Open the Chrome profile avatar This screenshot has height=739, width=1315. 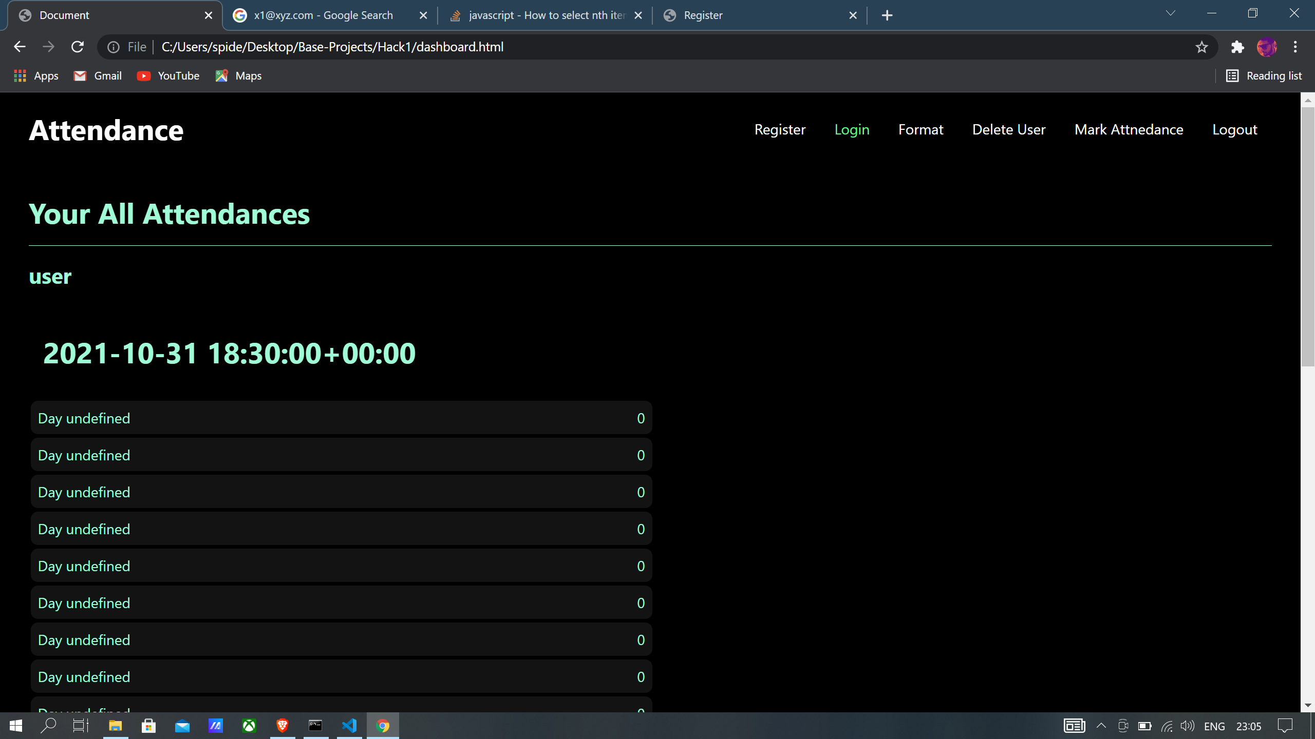coord(1266,47)
